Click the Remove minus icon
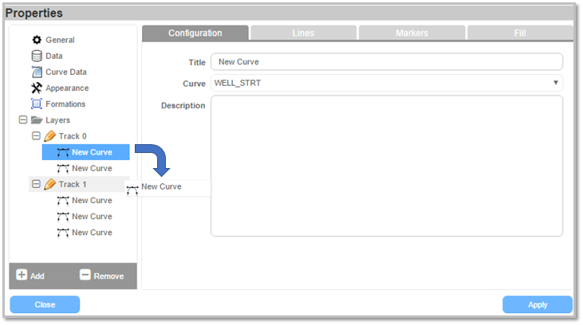583x325 pixels. (x=85, y=275)
